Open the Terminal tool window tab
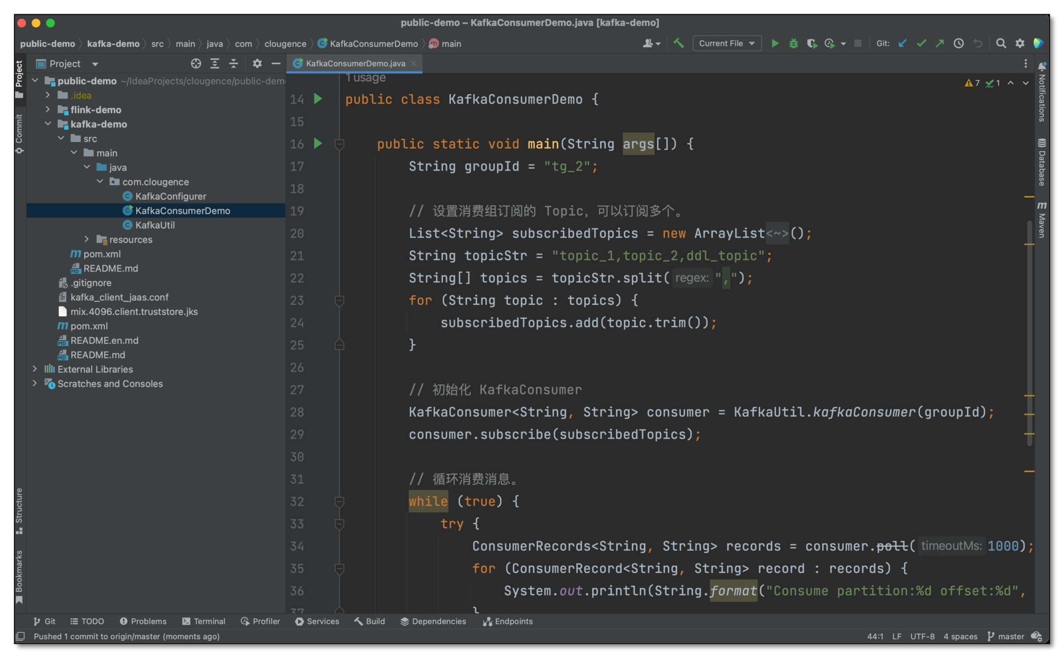Image resolution: width=1064 pixels, height=658 pixels. click(x=203, y=621)
